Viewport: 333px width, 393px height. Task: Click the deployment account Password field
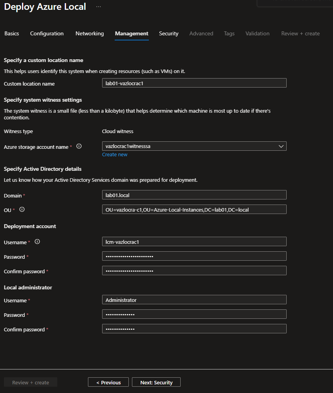(194, 256)
